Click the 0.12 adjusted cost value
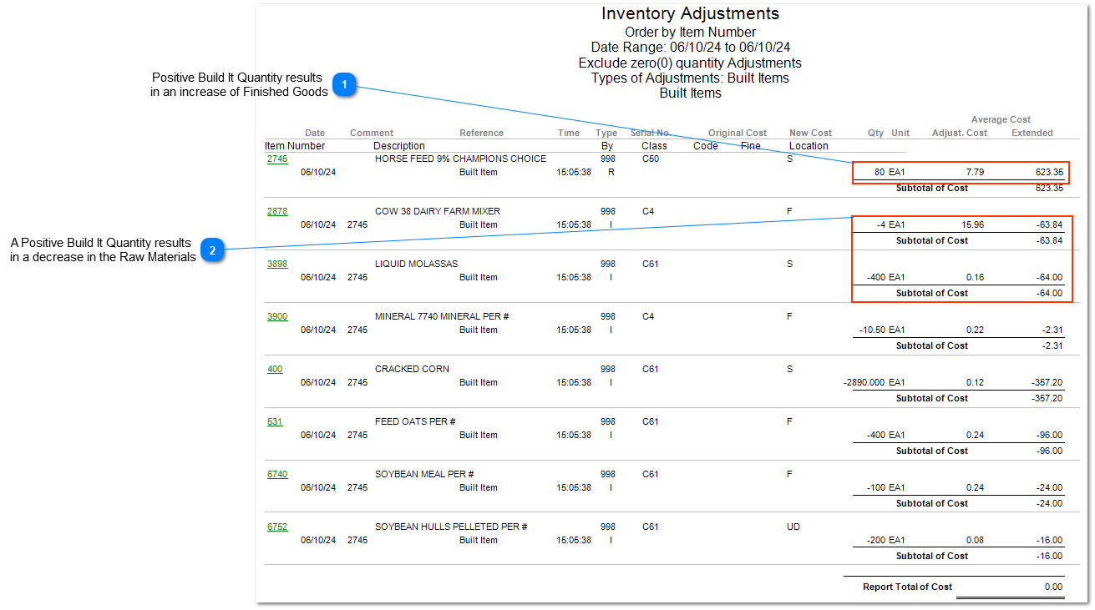Image resolution: width=1095 pixels, height=610 pixels. [975, 382]
